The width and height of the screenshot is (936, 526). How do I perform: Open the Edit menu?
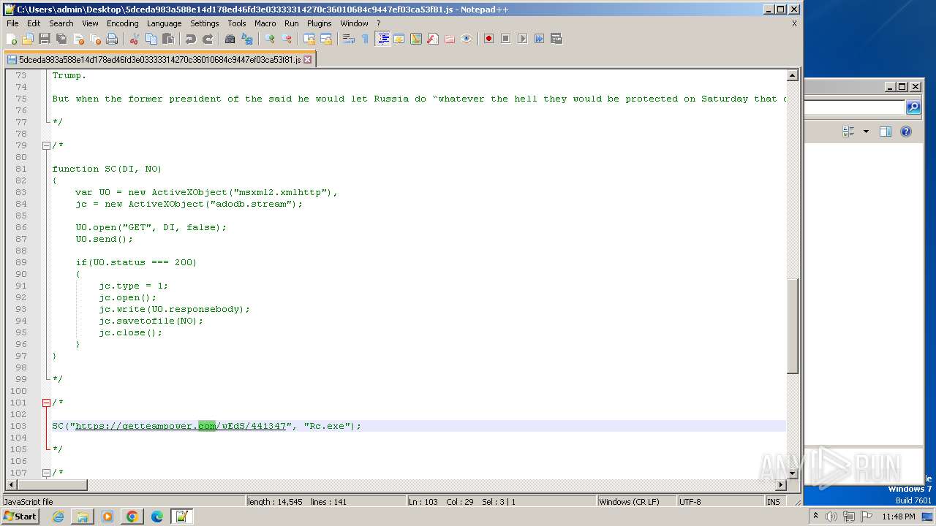click(x=34, y=23)
